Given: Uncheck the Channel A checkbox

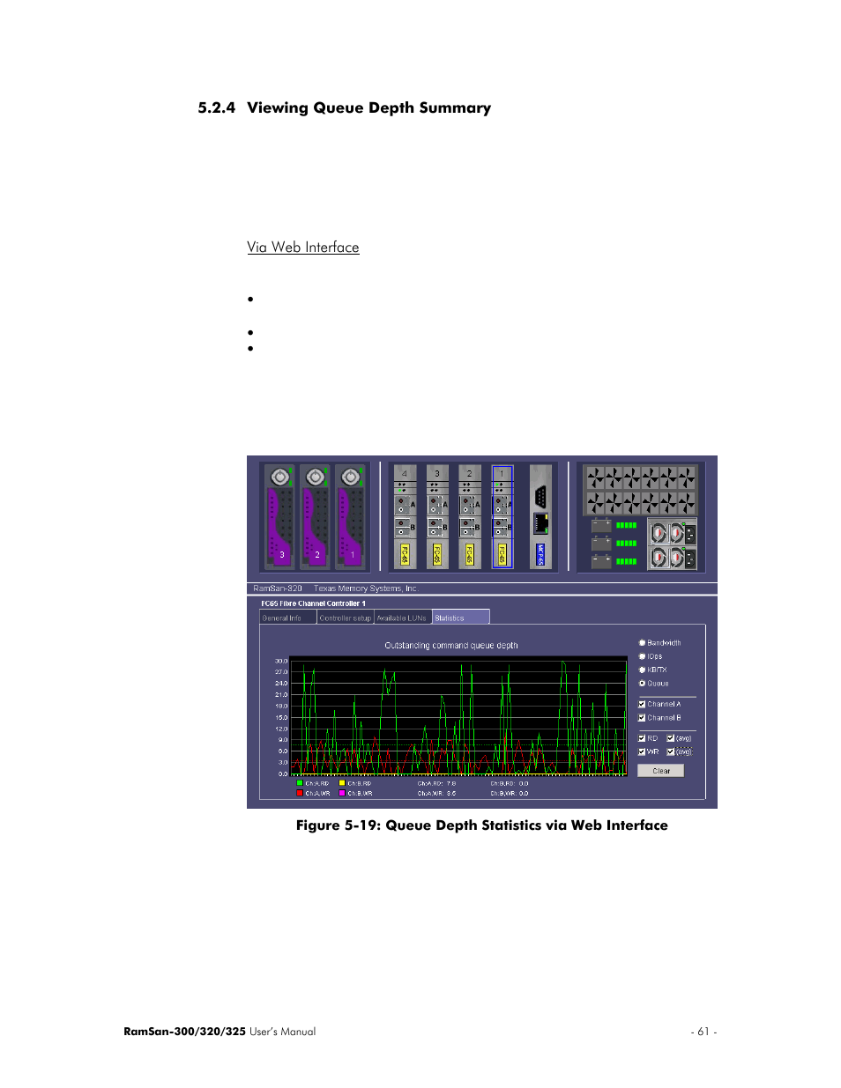Looking at the screenshot, I should click(x=642, y=704).
